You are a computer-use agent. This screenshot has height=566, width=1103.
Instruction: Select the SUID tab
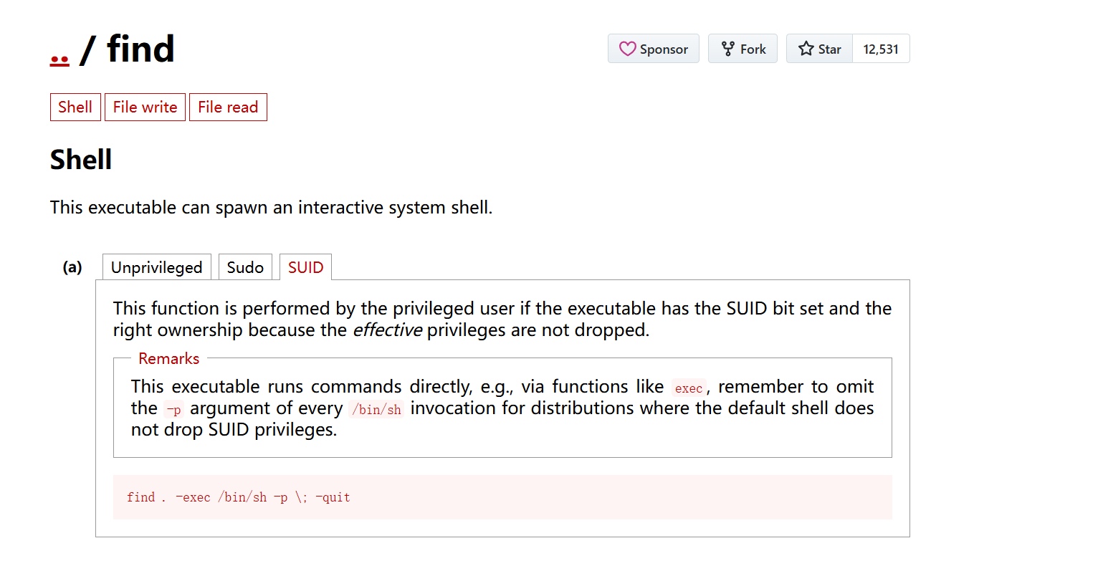305,267
